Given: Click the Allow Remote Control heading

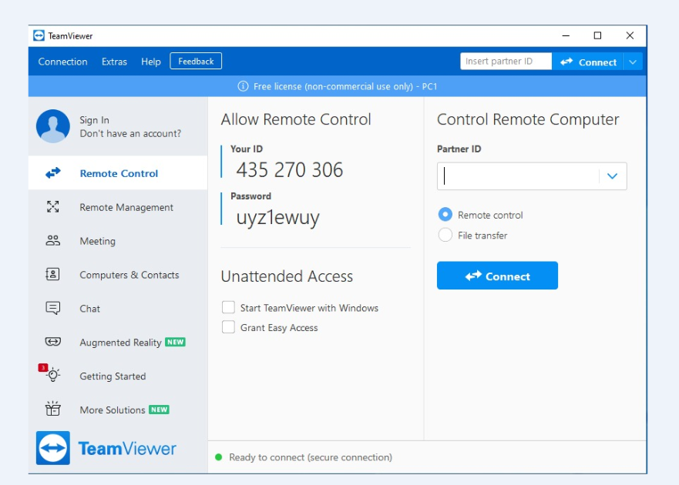Looking at the screenshot, I should click(x=296, y=119).
